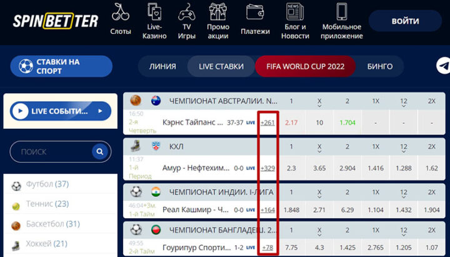
Task: Click the Bangladesh flag icon
Action: coord(156,229)
